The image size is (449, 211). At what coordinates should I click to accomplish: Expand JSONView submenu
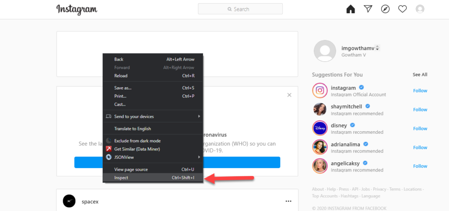(x=153, y=157)
